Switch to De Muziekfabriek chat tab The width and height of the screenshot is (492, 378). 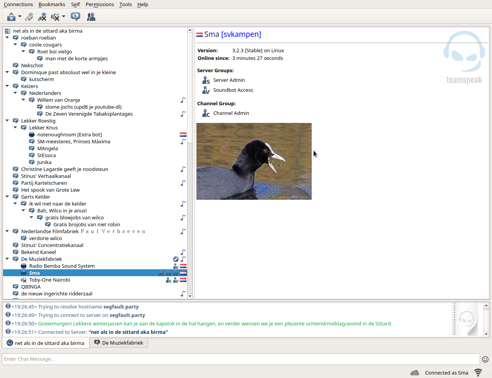pyautogui.click(x=119, y=343)
